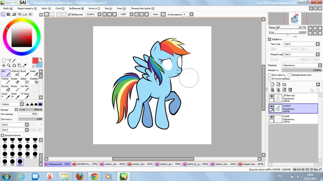Select the AirBrush tool
Viewport: 323px width, 181px height.
point(15,73)
